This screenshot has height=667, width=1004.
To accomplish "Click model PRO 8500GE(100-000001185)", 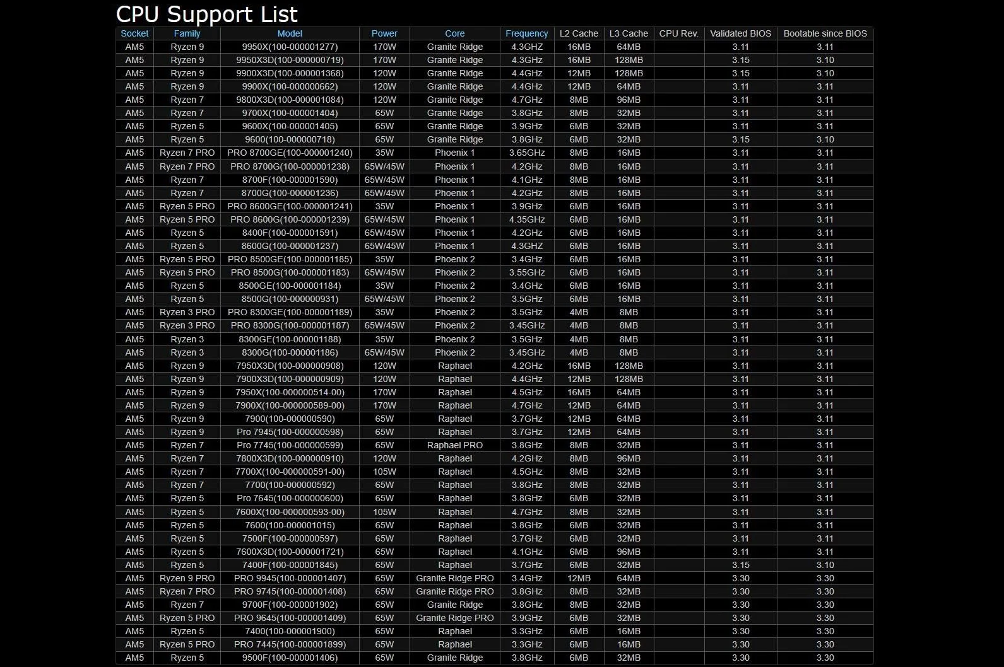I will pyautogui.click(x=290, y=259).
